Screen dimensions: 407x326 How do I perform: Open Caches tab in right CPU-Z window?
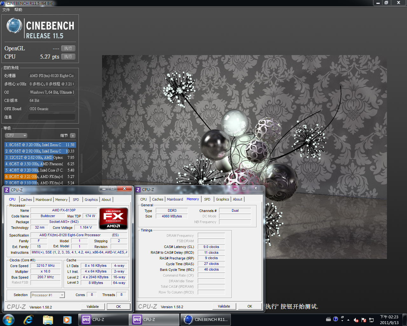point(158,199)
